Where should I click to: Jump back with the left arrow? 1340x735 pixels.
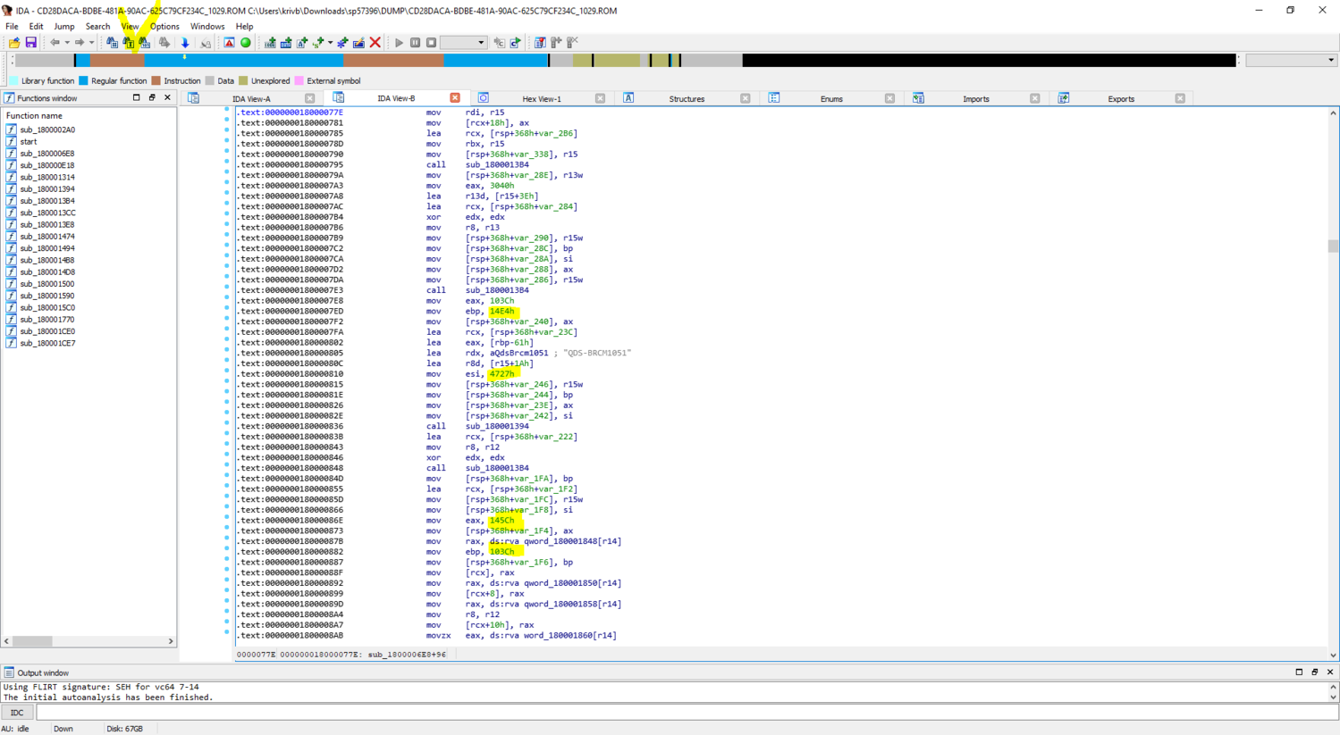point(55,43)
